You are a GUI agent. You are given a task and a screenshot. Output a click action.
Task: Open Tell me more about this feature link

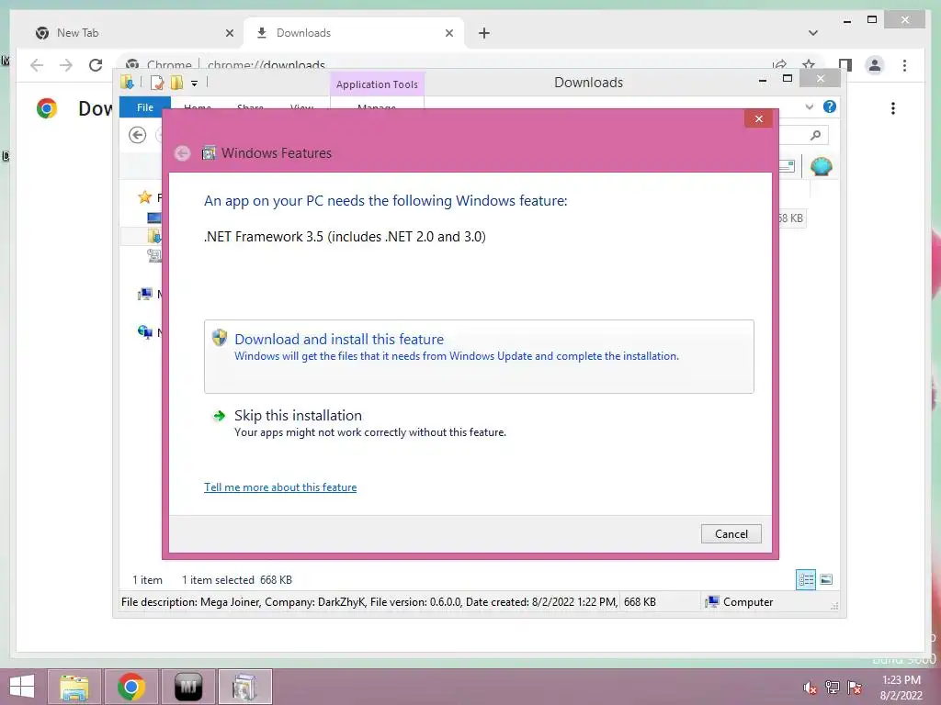point(280,487)
